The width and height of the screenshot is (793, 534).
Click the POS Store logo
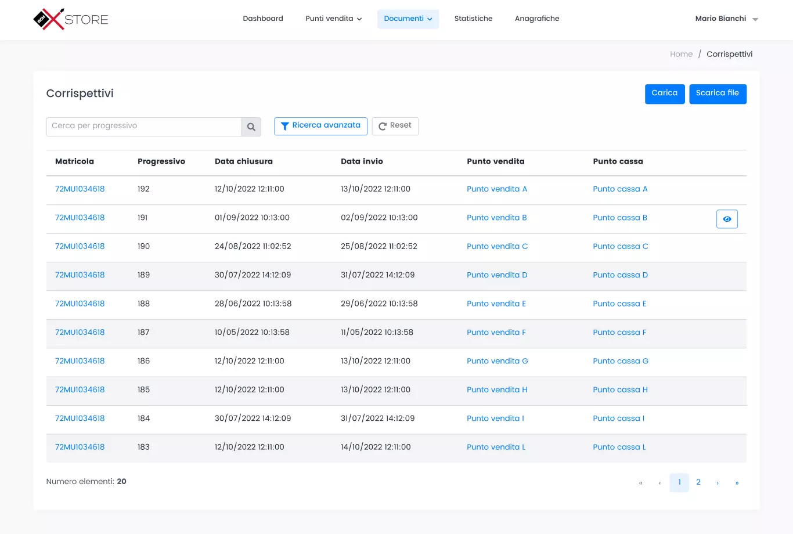tap(71, 19)
